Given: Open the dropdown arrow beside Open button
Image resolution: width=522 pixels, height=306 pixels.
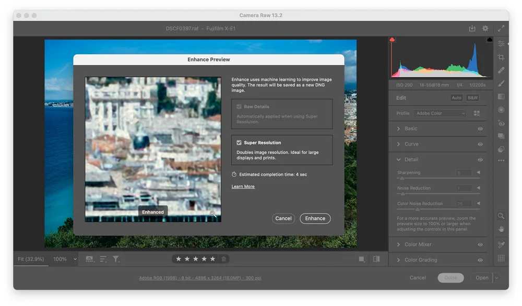Looking at the screenshot, I should point(496,278).
